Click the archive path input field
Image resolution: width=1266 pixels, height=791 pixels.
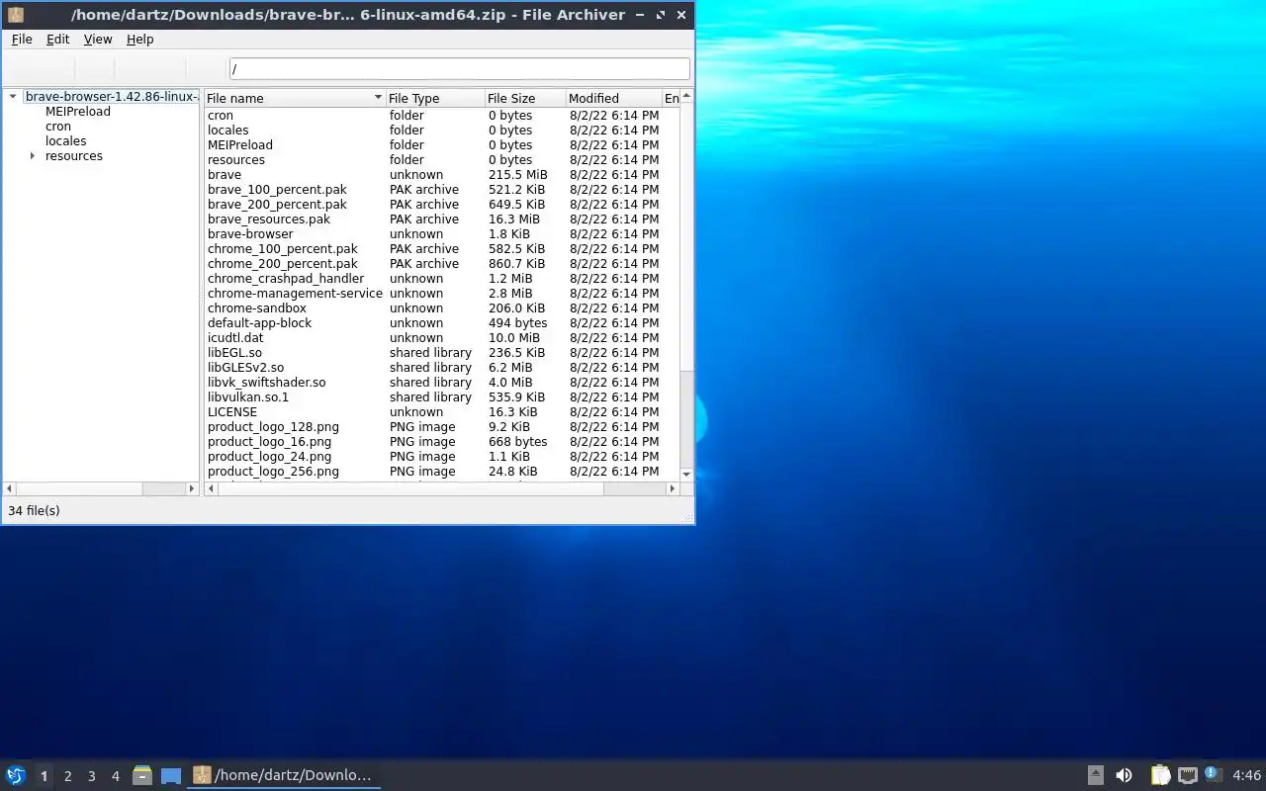tap(459, 69)
